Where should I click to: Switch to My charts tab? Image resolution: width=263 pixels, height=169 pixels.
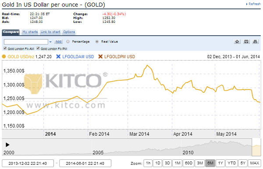(x=30, y=32)
